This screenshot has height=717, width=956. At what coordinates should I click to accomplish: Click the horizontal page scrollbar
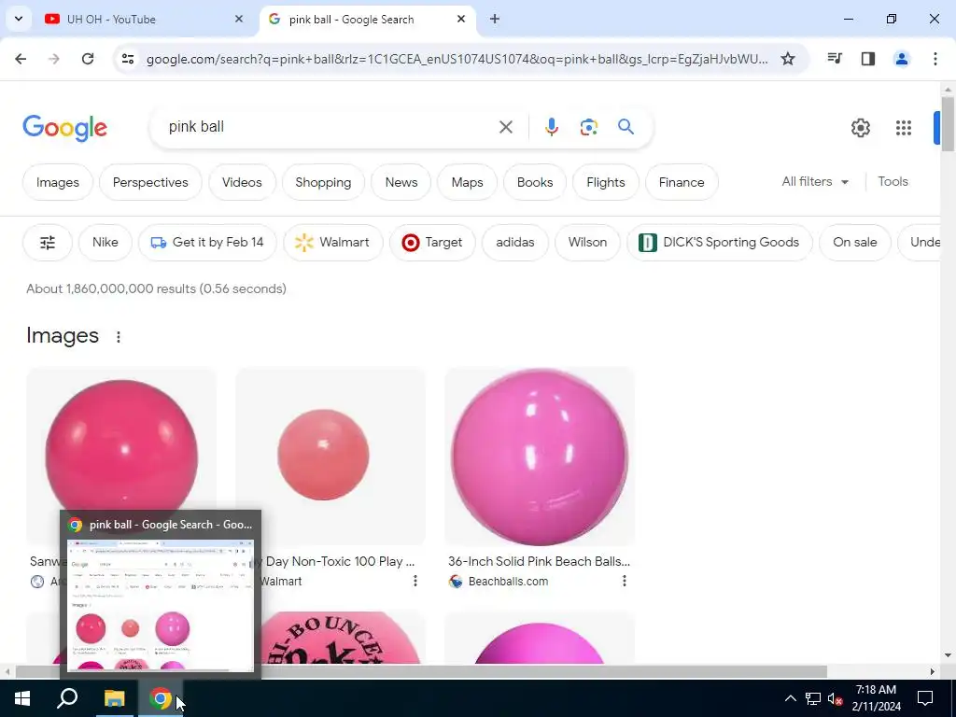coord(421,672)
